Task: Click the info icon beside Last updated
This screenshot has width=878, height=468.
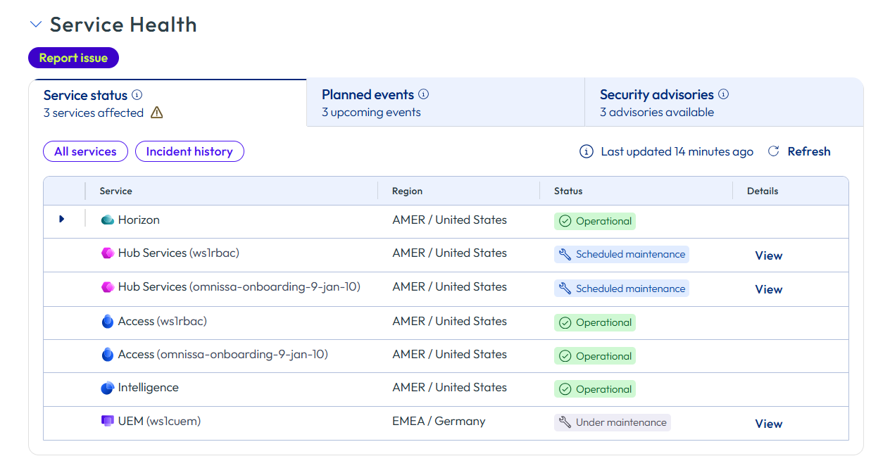Action: (586, 151)
